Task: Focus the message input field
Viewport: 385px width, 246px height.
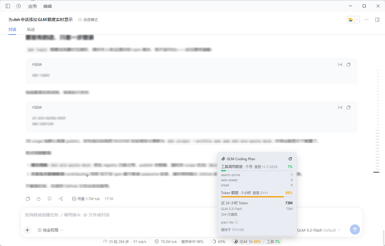Action: [x=191, y=215]
